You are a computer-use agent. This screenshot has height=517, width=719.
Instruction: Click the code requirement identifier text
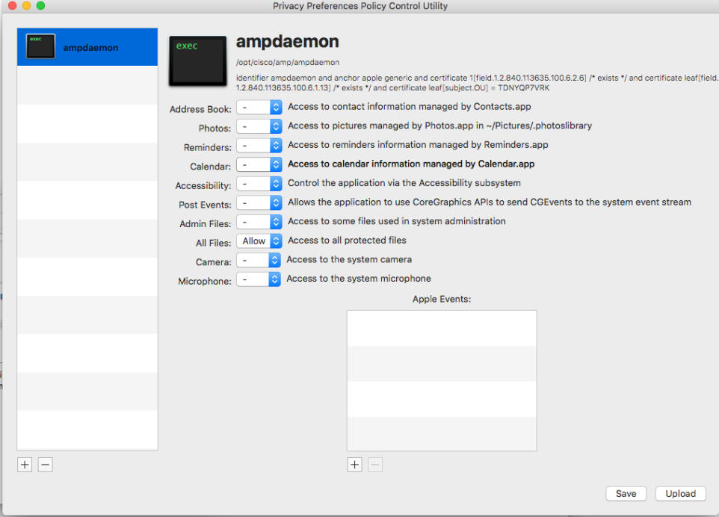pyautogui.click(x=477, y=83)
